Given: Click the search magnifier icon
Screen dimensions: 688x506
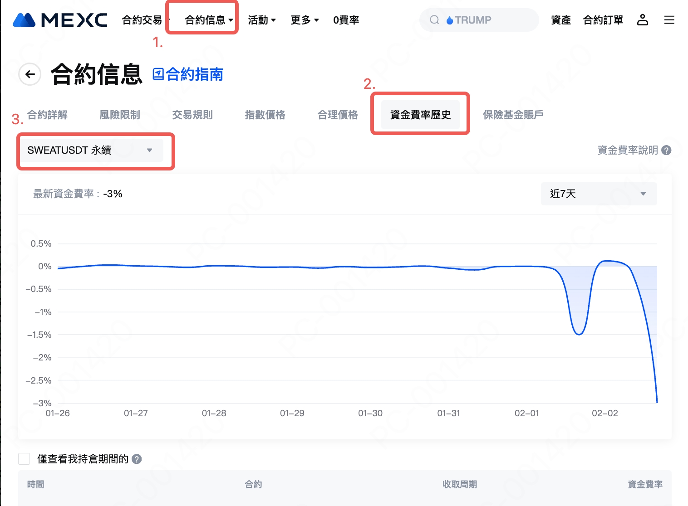Looking at the screenshot, I should click(x=434, y=20).
